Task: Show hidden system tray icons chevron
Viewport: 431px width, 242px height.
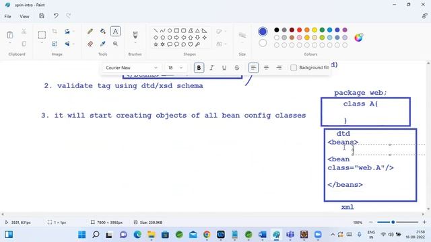Action: tap(333, 235)
